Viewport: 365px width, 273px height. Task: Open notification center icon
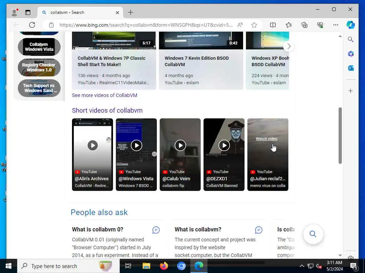pyautogui.click(x=354, y=266)
